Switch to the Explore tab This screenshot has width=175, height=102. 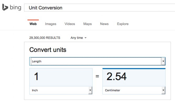pos(123,24)
